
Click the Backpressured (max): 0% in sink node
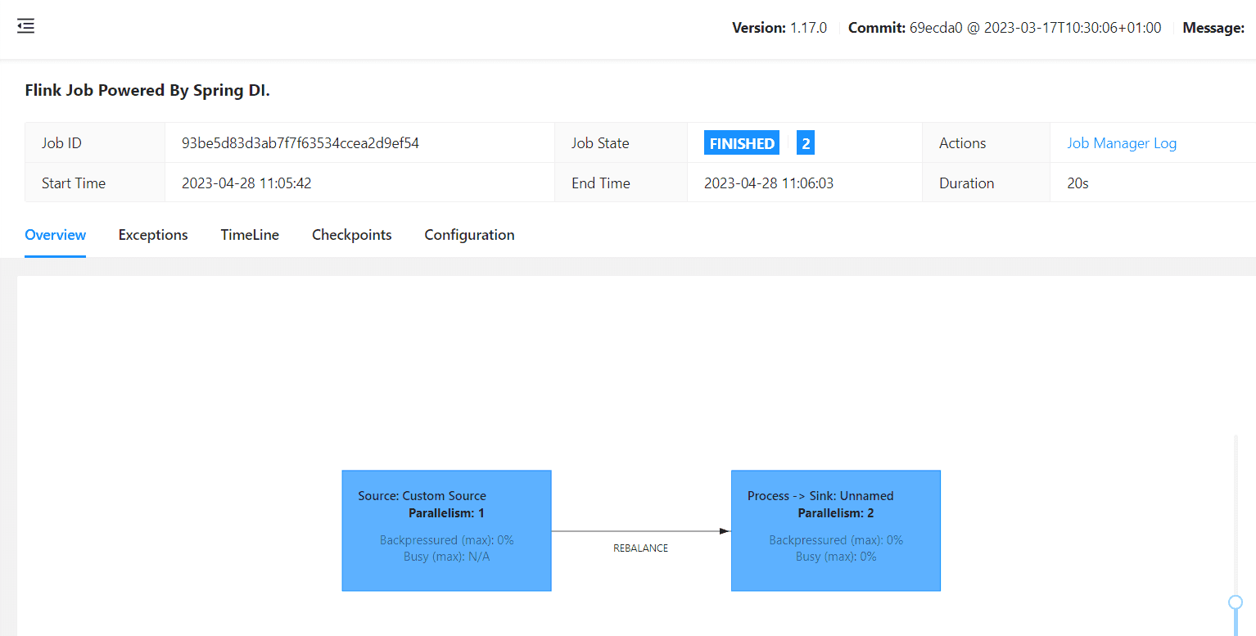point(836,540)
